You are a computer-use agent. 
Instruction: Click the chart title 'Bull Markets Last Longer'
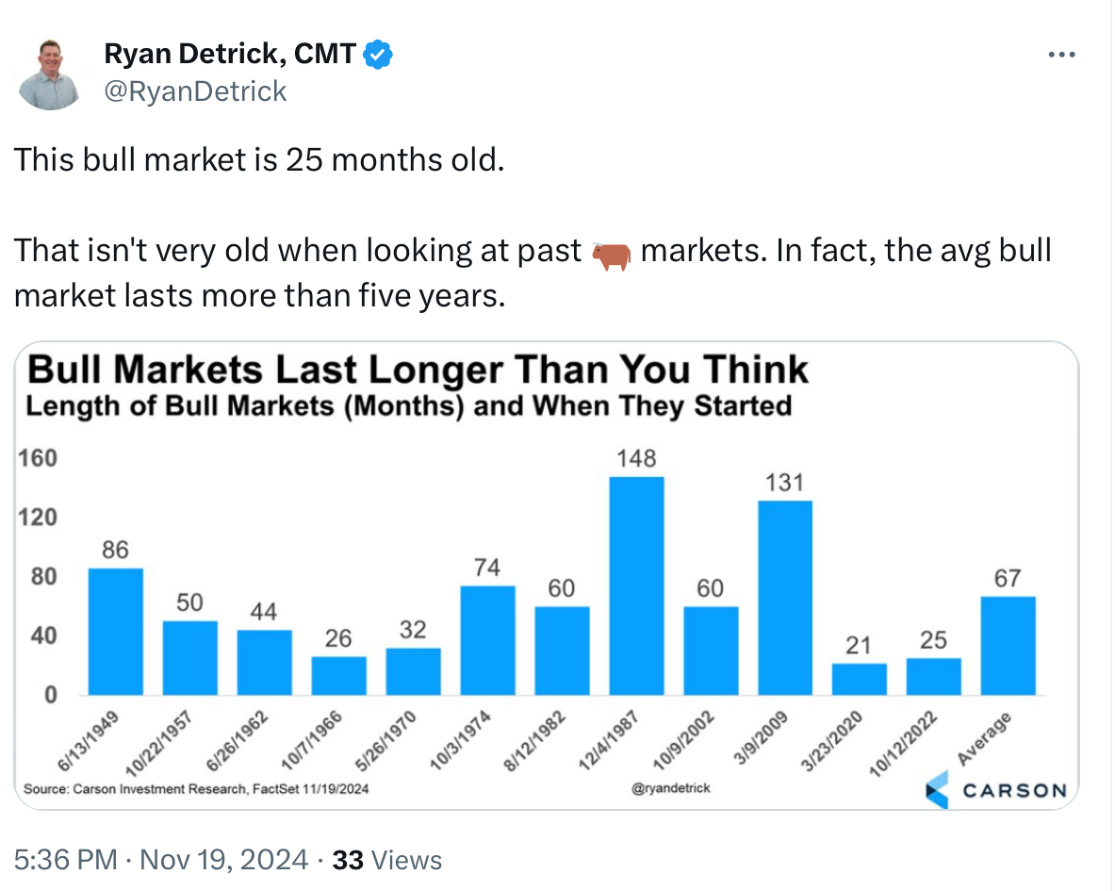417,369
